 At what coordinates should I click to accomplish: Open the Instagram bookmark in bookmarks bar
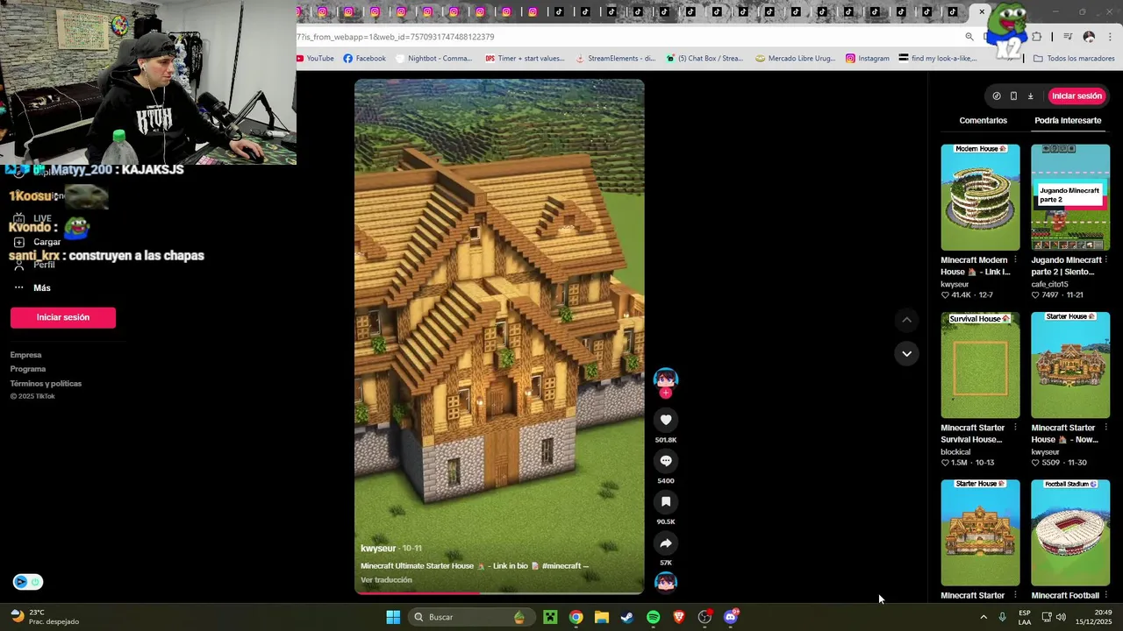point(868,59)
